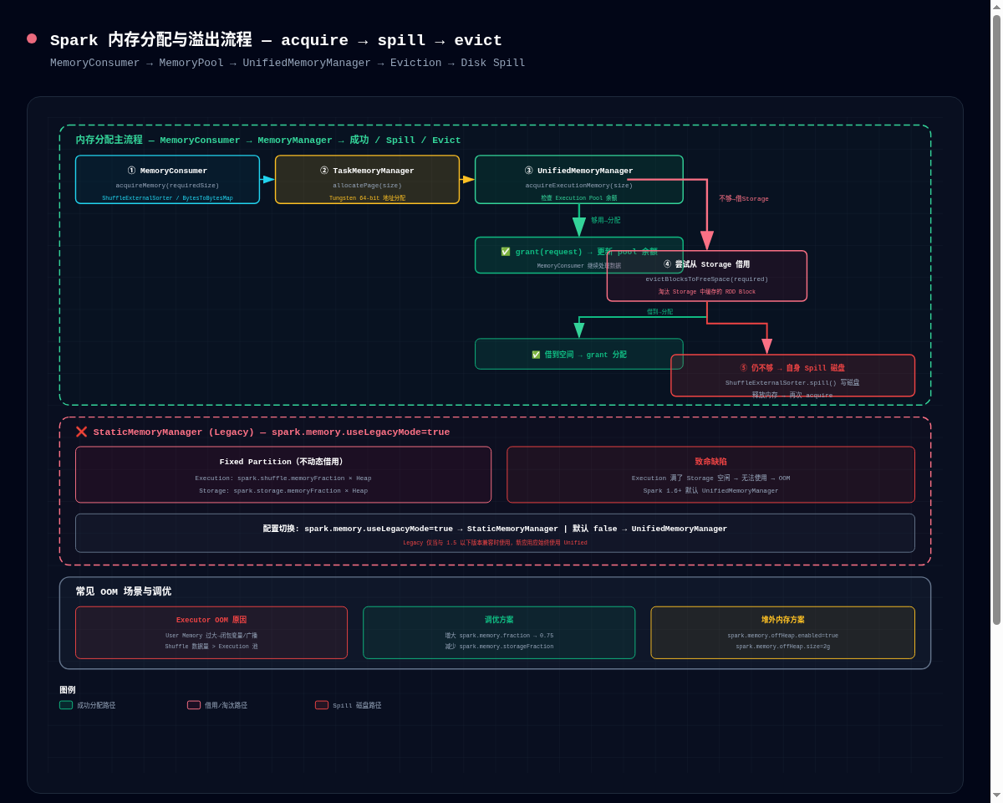Click the title 'Spark 内存分配与溢出流程'
The width and height of the screenshot is (1003, 803).
(x=150, y=40)
